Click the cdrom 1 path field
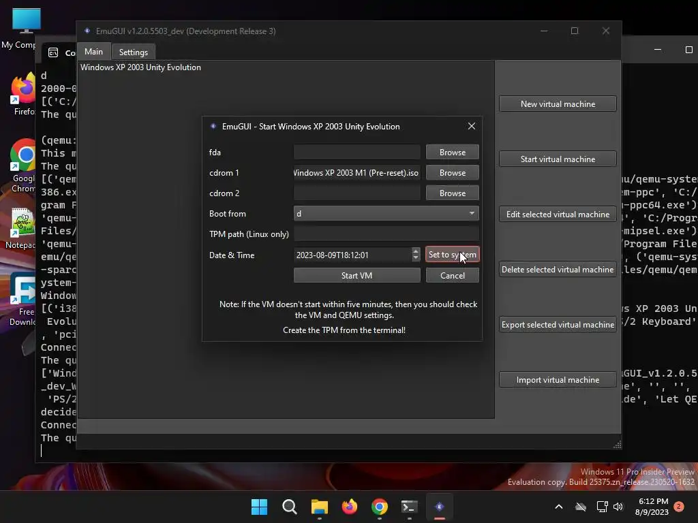Image resolution: width=698 pixels, height=523 pixels. 356,172
